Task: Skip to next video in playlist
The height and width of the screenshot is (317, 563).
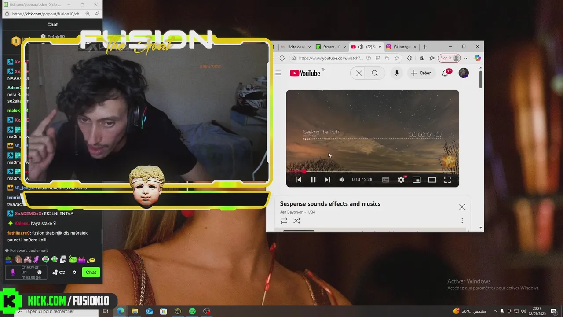Action: pos(327,180)
